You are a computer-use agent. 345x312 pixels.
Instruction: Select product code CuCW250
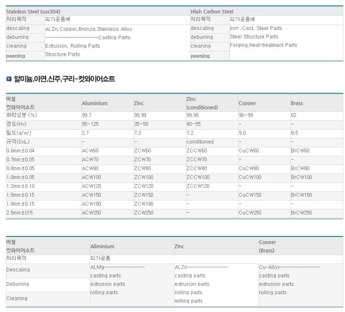pyautogui.click(x=250, y=213)
